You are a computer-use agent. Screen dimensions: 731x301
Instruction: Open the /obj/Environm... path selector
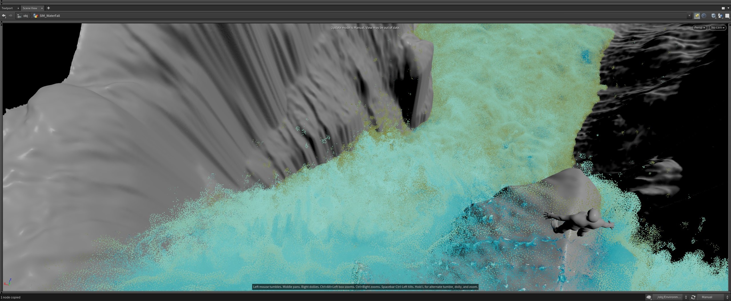click(x=670, y=297)
